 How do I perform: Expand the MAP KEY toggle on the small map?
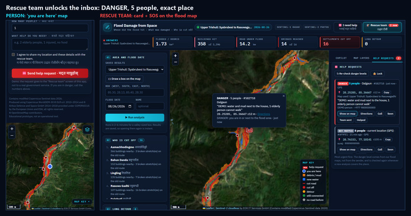pos(82,202)
